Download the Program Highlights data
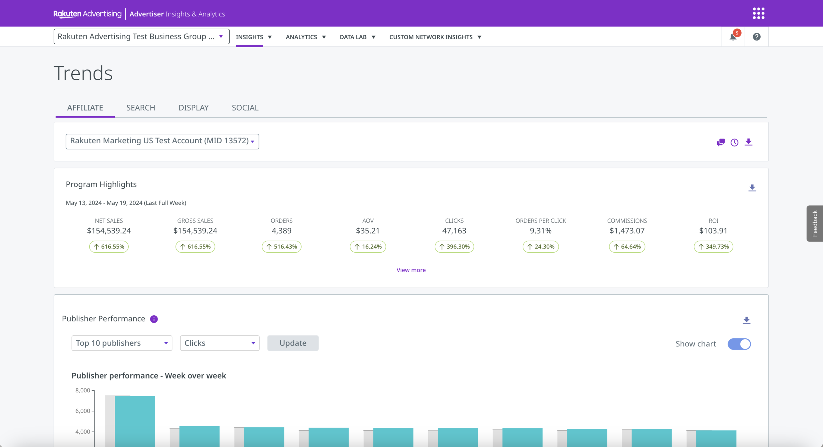This screenshot has width=823, height=447. (x=752, y=188)
